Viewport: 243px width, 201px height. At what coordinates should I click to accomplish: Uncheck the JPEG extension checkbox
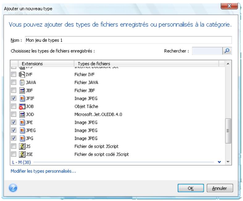click(x=14, y=130)
